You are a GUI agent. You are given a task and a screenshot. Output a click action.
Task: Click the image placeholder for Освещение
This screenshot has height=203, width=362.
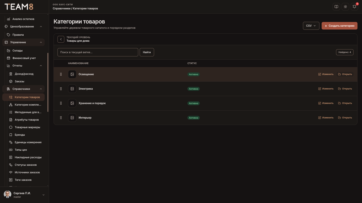pos(72,74)
